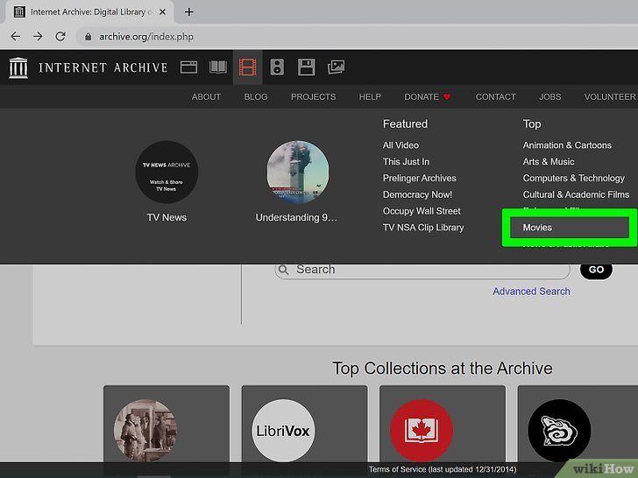Click the Terms of Service link
This screenshot has height=478, width=638.
(x=443, y=469)
